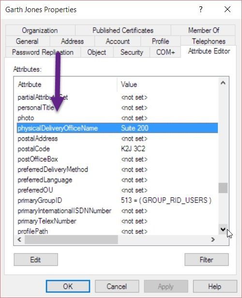Select the primaryGroupID attribute row
Screen dimensions: 242x298
[x=117, y=200]
